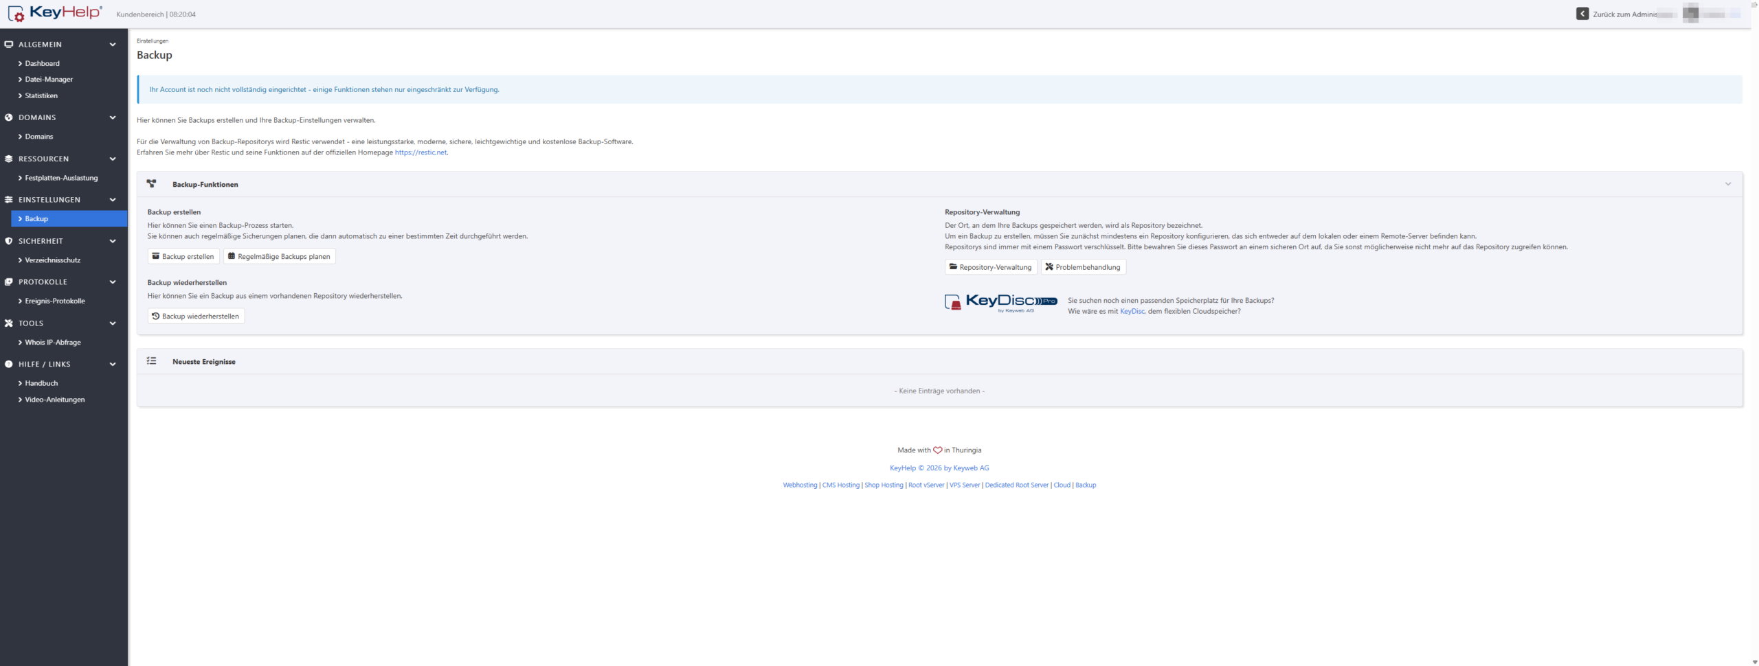Open Statistiken in the sidebar
Image resolution: width=1759 pixels, height=666 pixels.
point(41,96)
